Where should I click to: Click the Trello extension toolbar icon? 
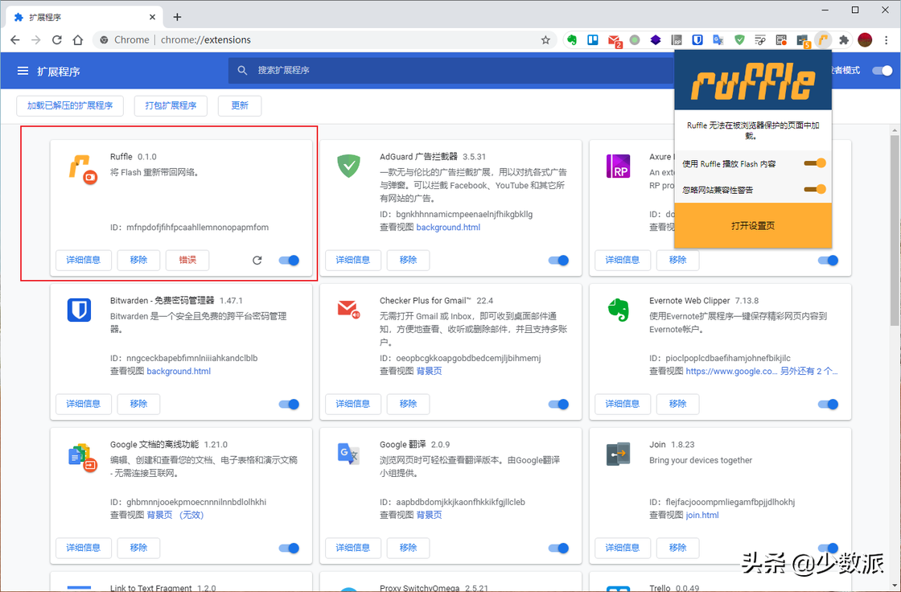click(x=593, y=40)
